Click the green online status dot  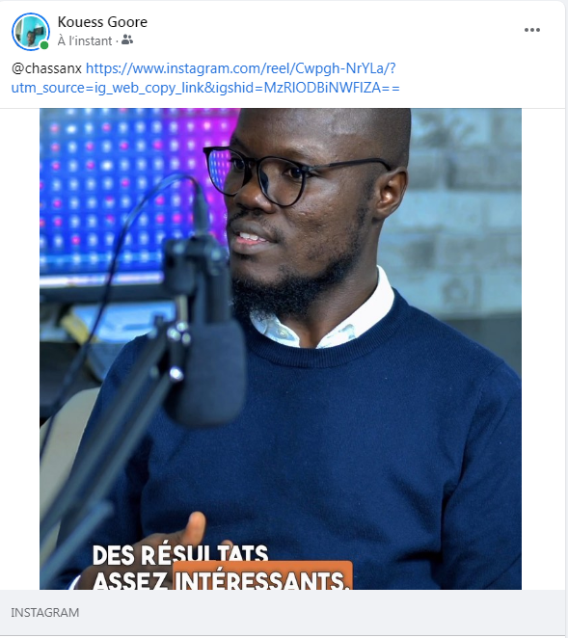tap(44, 45)
